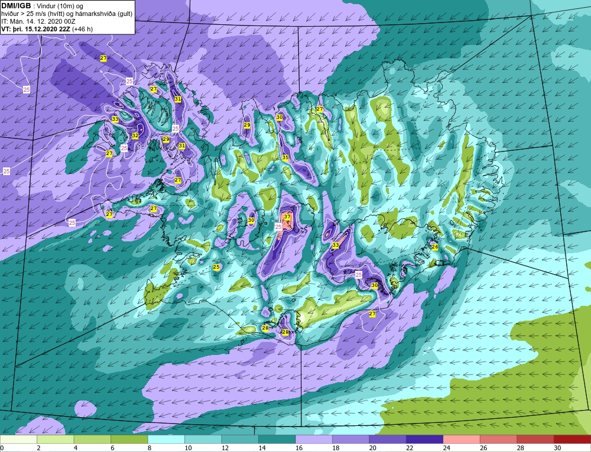Viewport: 591px width, 452px height.
Task: Click the yellow 26 max gust label
Action: click(x=435, y=247)
